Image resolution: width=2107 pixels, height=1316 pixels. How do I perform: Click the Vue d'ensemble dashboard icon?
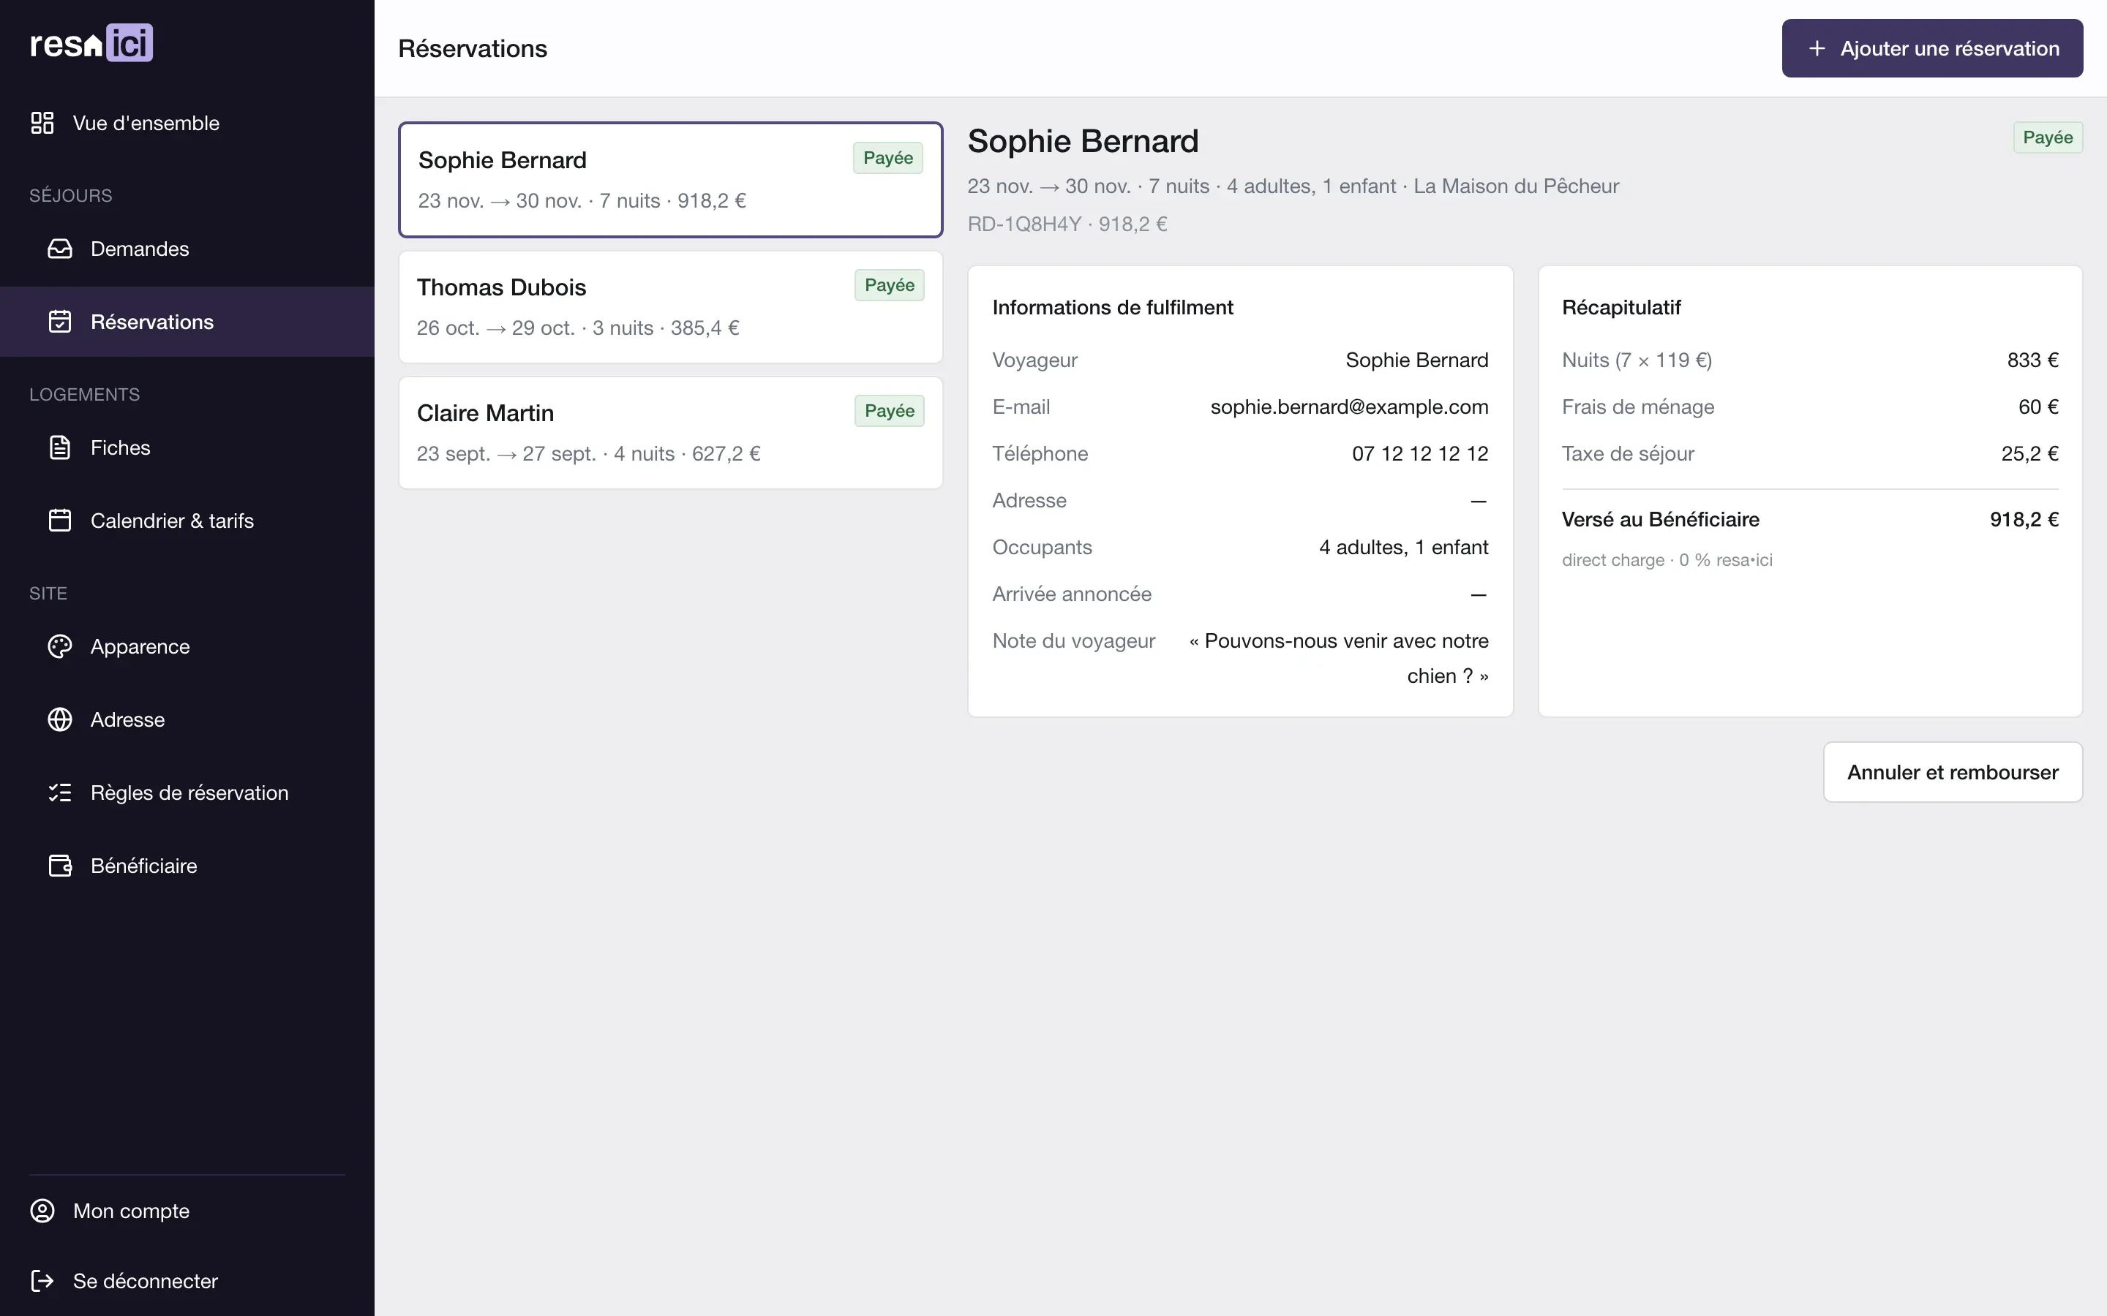pyautogui.click(x=42, y=123)
